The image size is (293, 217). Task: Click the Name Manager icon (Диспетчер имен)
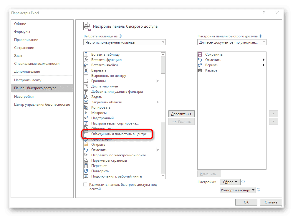click(x=86, y=86)
